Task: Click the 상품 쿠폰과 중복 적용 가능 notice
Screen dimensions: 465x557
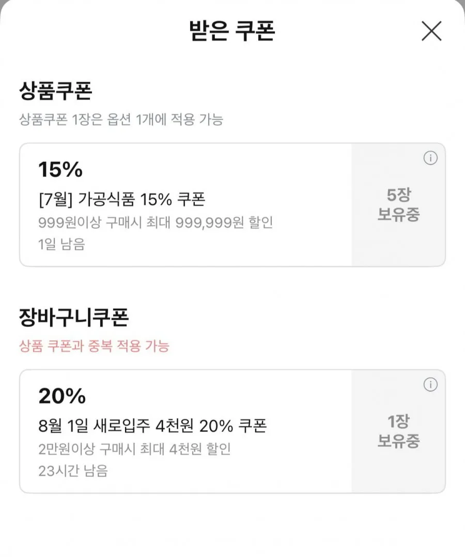Action: pyautogui.click(x=94, y=345)
